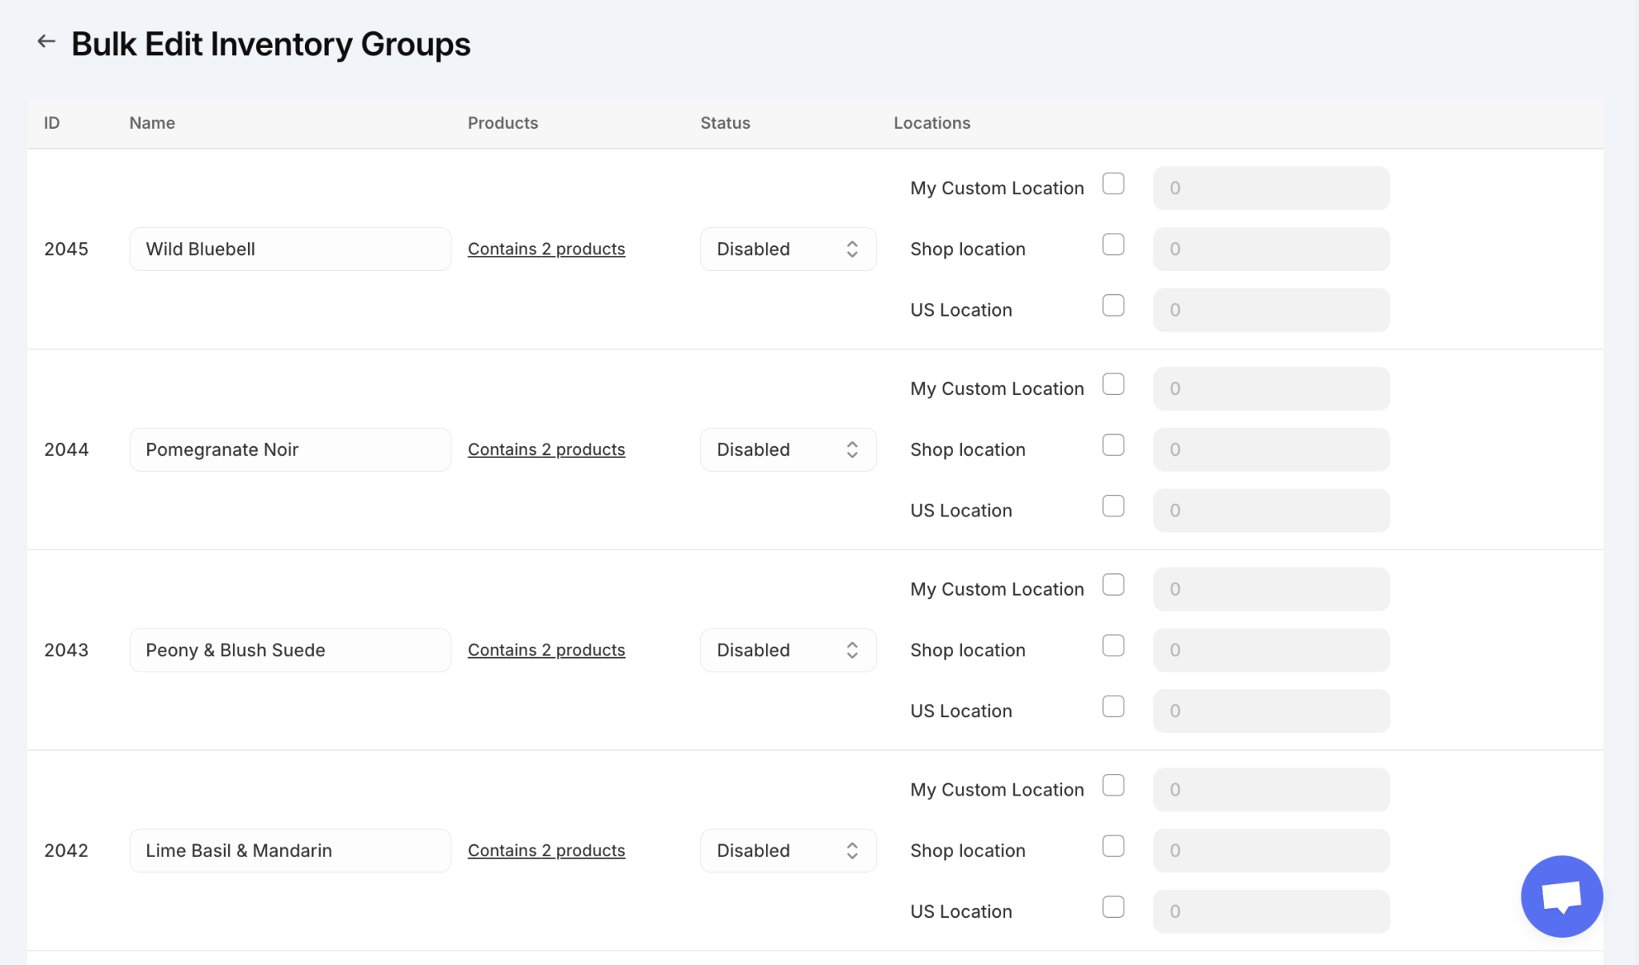Click Wild Bluebell Shop location quantity field
Viewport: 1639px width, 965px height.
click(x=1272, y=249)
